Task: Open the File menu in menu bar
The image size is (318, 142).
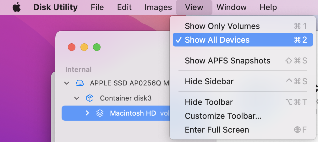Action: [x=97, y=8]
